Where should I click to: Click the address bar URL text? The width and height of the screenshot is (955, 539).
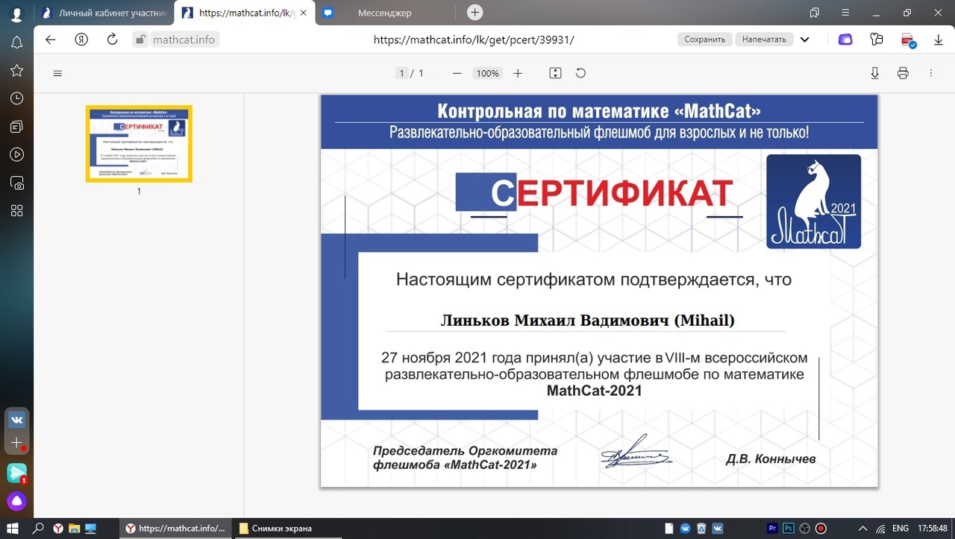click(x=473, y=40)
